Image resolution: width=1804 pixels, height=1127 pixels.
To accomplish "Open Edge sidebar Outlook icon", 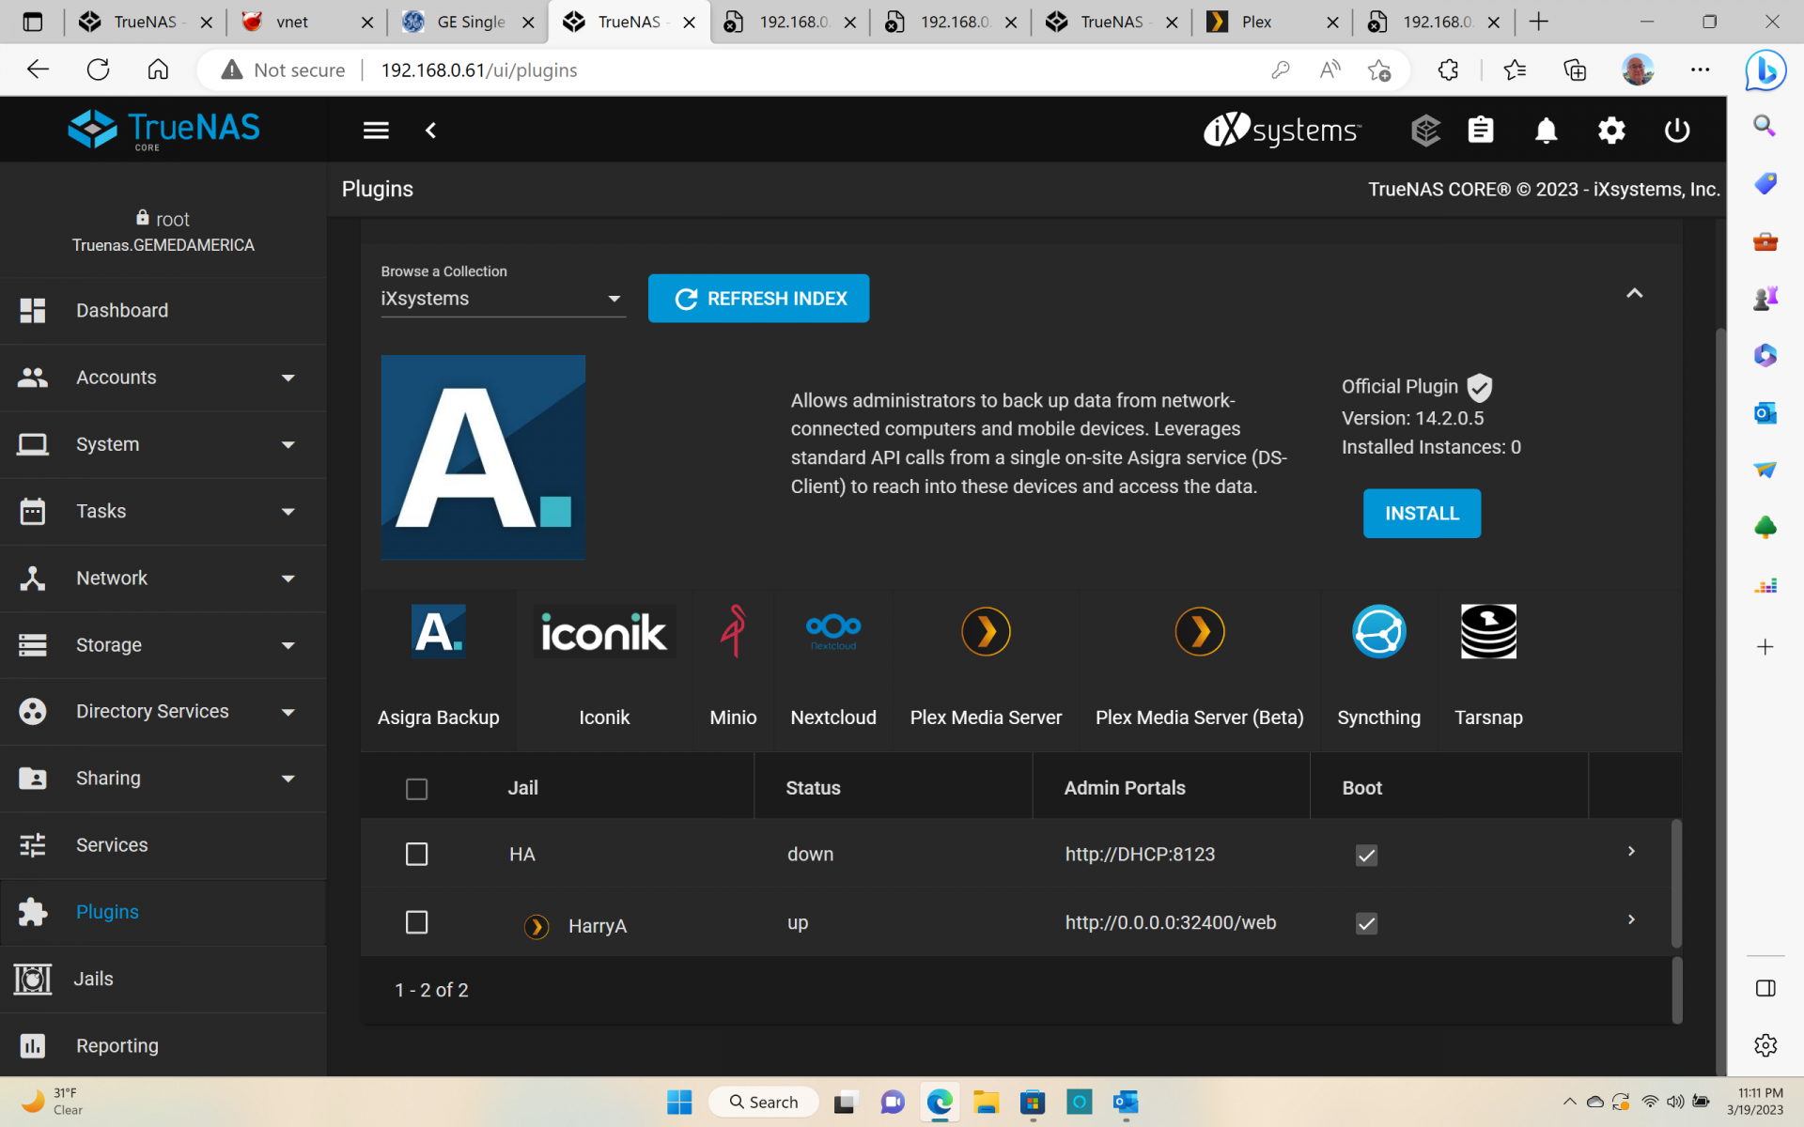I will tap(1765, 413).
